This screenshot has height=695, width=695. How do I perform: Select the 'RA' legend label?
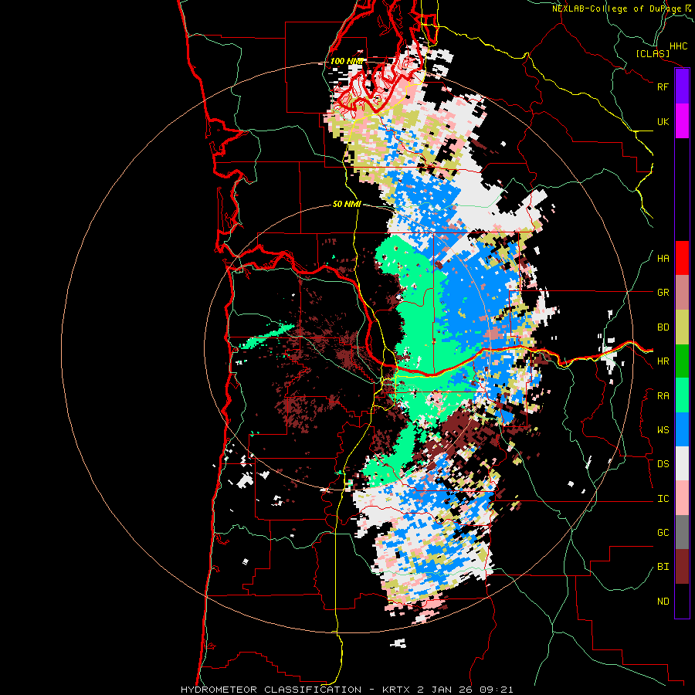663,396
